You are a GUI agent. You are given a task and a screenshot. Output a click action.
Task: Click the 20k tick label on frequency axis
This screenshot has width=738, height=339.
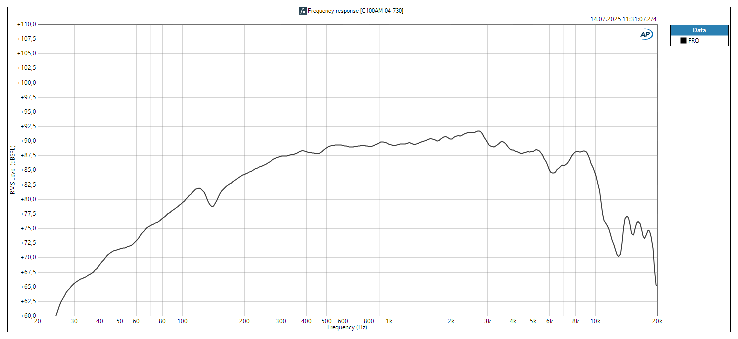pyautogui.click(x=657, y=321)
